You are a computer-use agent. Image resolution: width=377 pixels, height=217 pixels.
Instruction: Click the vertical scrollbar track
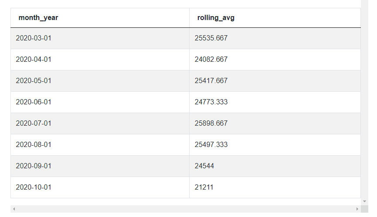[364, 100]
